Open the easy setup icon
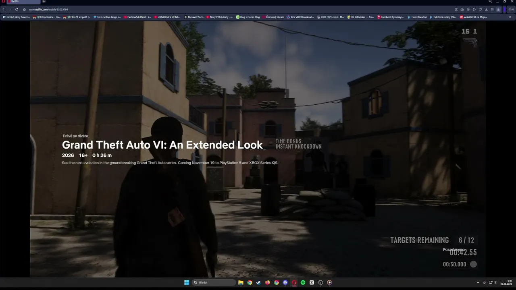Screen dimensions: 516x290 (492, 9)
